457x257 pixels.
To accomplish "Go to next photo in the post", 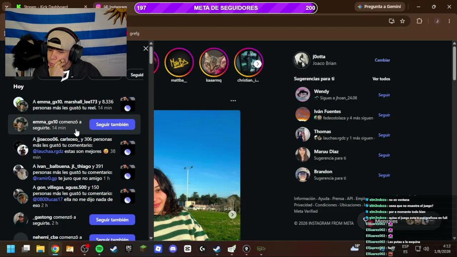I will (x=232, y=215).
